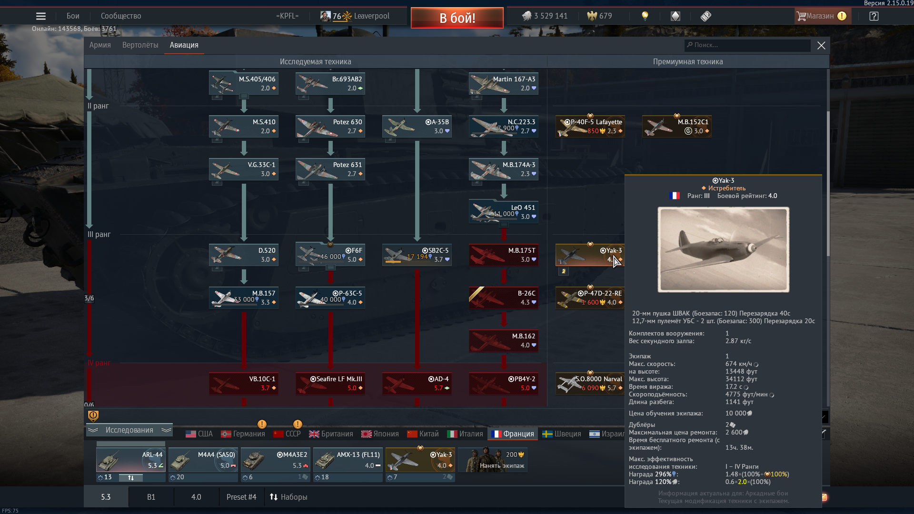Select the M.S.410 fighter card
The width and height of the screenshot is (914, 514).
244,126
